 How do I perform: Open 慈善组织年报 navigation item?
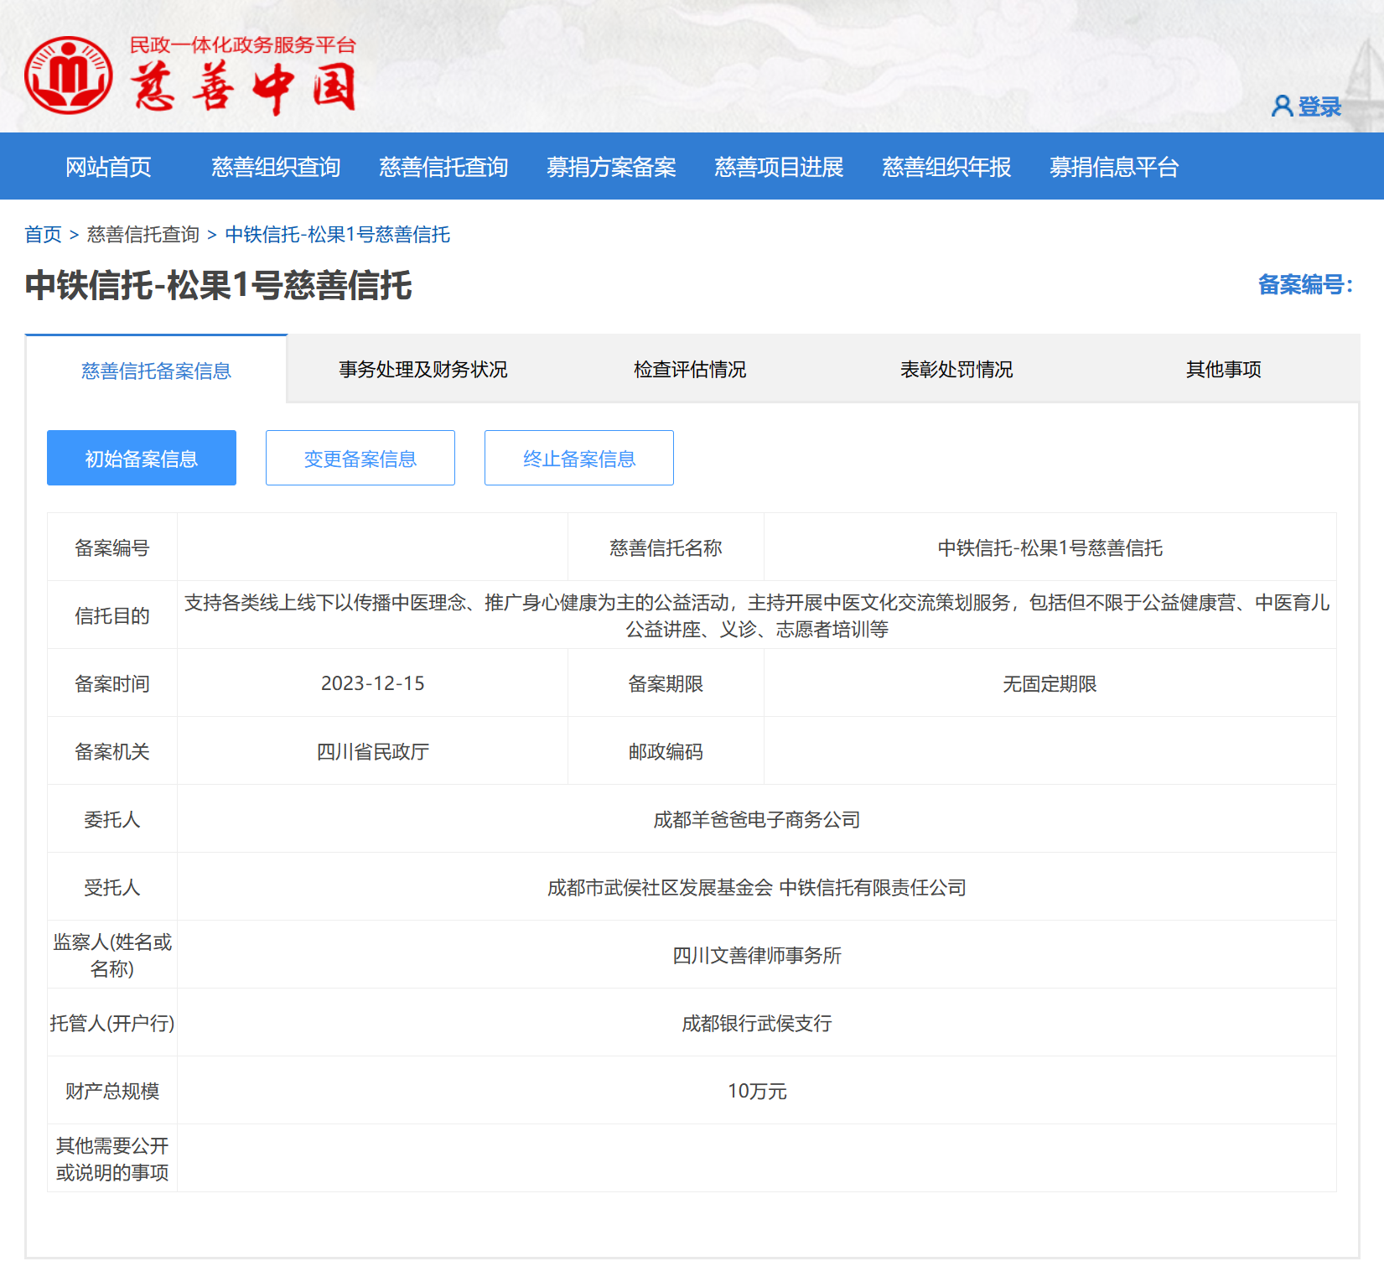[x=946, y=167]
